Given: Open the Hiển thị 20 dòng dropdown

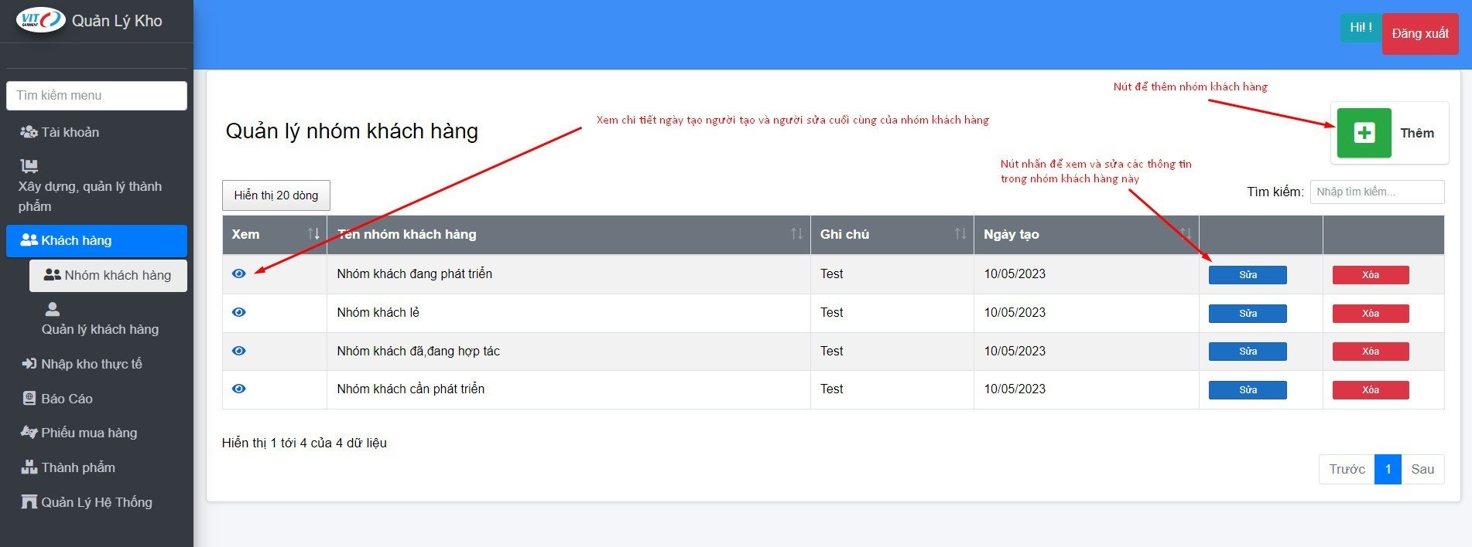Looking at the screenshot, I should point(276,195).
